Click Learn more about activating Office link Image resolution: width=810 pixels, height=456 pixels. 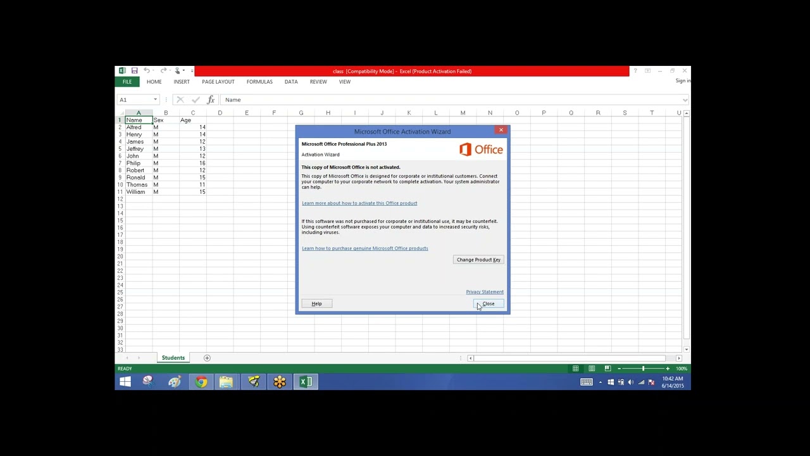(359, 203)
